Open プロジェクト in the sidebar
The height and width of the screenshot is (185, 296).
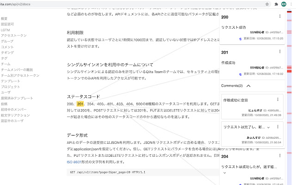click(x=10, y=87)
